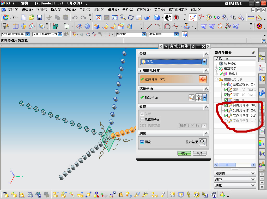This screenshot has width=267, height=199.
Task: Open the 编辑 menu
Action: pos(27,10)
